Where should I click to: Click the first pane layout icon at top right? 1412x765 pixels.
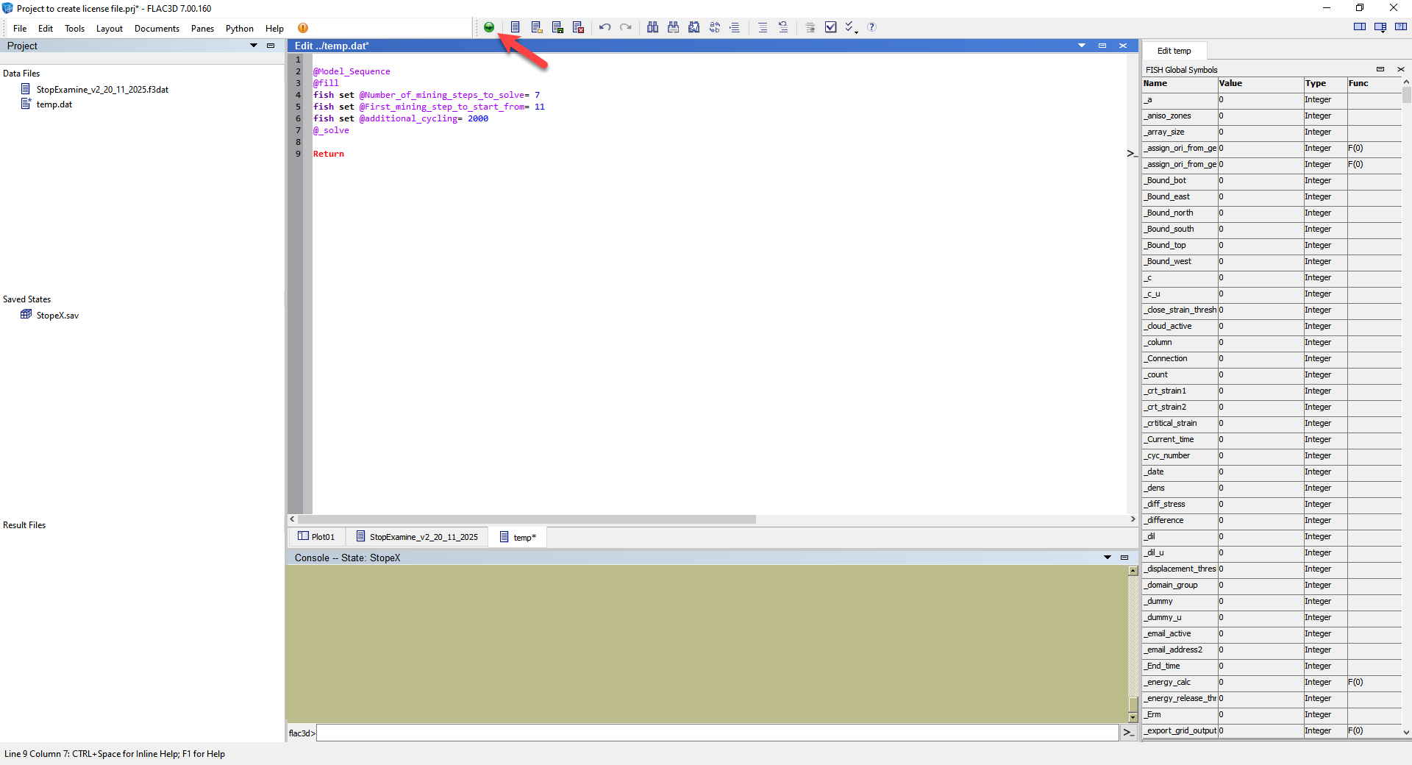pyautogui.click(x=1360, y=27)
